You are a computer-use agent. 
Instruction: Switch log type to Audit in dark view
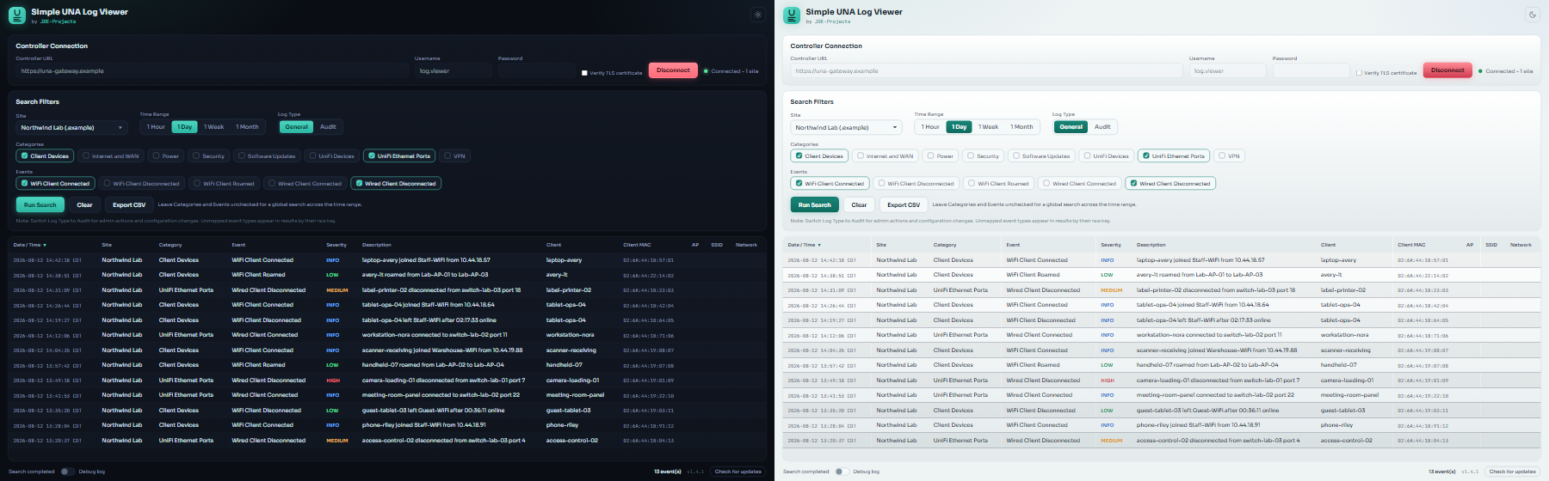[328, 127]
